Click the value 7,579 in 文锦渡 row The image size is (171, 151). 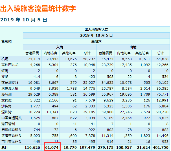(x=90, y=100)
